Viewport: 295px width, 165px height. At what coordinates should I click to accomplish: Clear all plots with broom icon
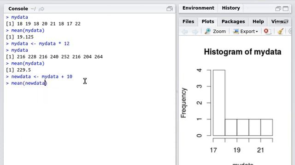click(281, 31)
